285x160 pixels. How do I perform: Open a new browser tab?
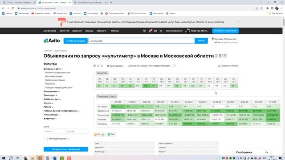pyautogui.click(x=111, y=3)
